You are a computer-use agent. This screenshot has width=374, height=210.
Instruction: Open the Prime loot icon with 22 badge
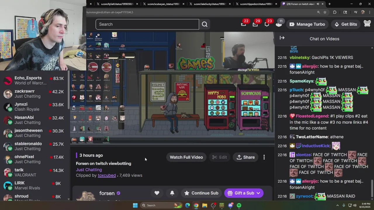tap(243, 24)
